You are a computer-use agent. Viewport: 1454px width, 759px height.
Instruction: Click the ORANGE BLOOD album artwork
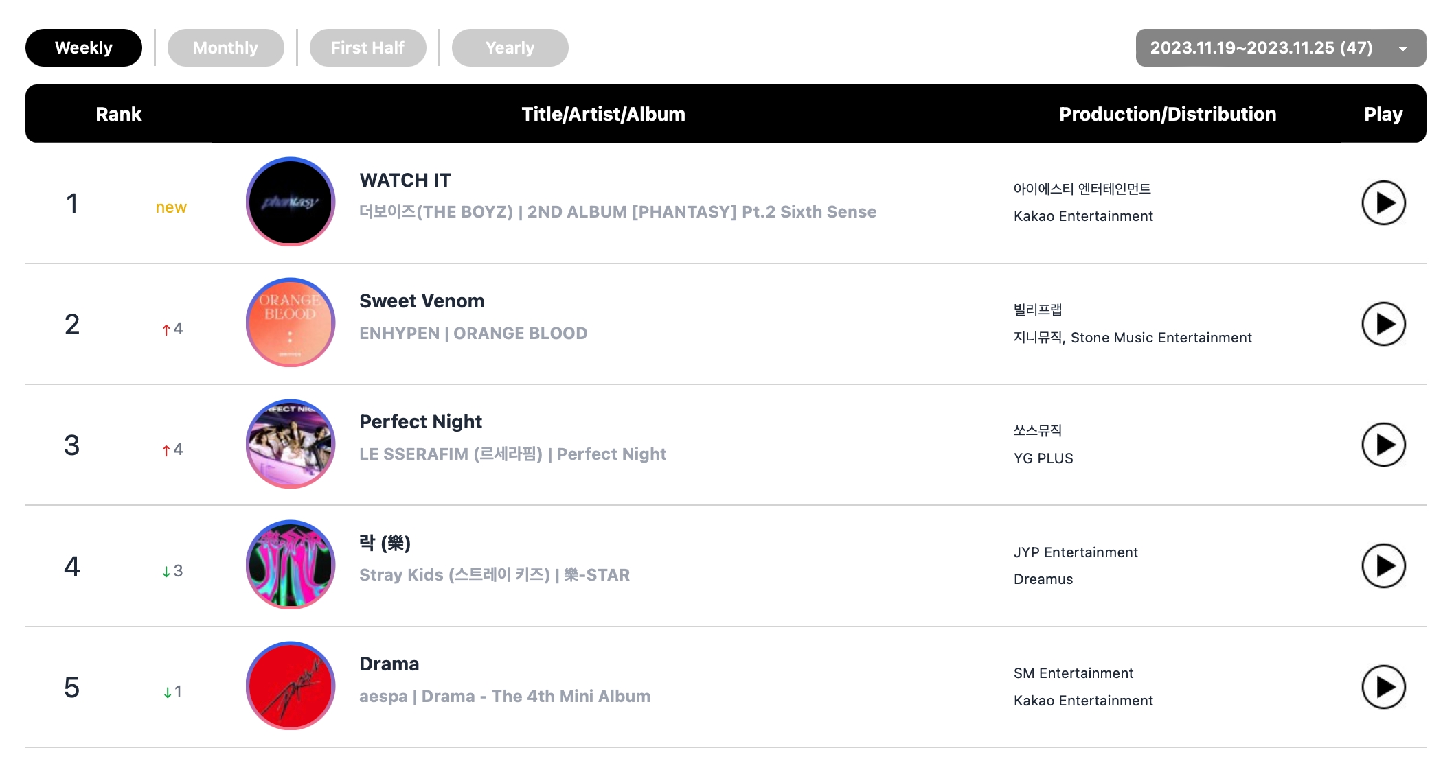[x=291, y=323]
